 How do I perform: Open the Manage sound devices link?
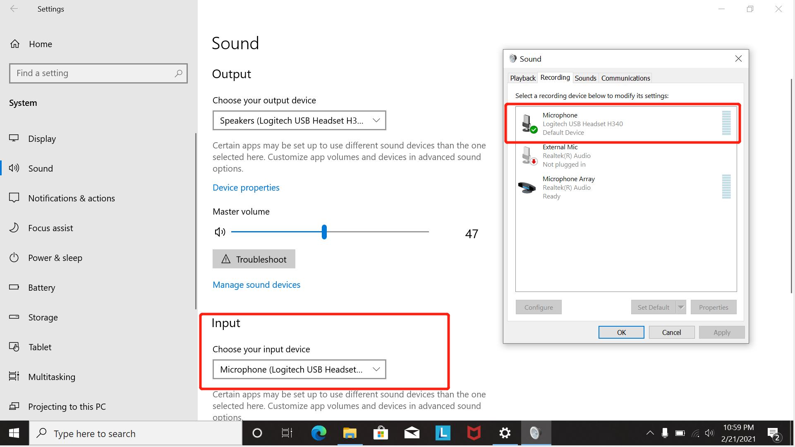(256, 284)
